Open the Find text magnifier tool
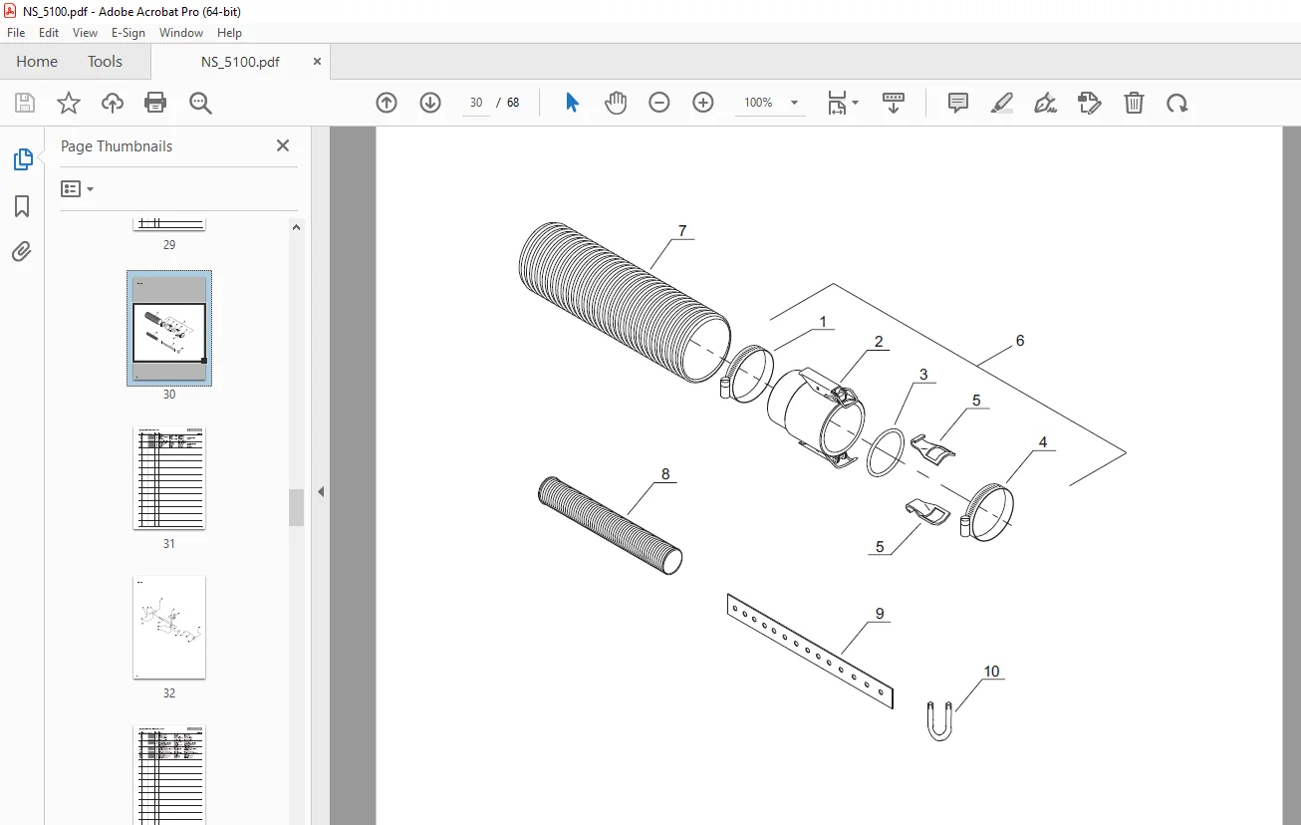The height and width of the screenshot is (825, 1301). tap(201, 103)
